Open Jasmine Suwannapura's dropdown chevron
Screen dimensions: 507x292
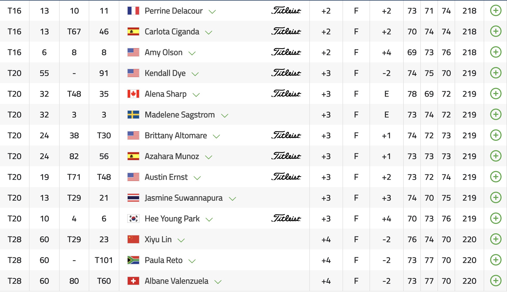pos(232,199)
